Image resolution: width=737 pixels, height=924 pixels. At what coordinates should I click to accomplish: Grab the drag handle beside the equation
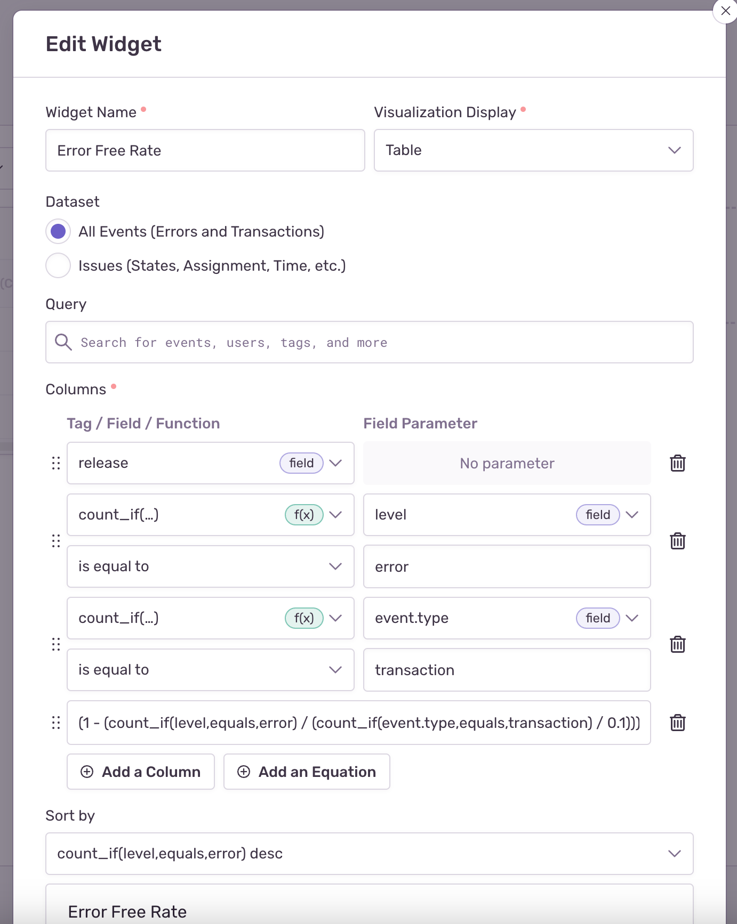[x=56, y=723]
